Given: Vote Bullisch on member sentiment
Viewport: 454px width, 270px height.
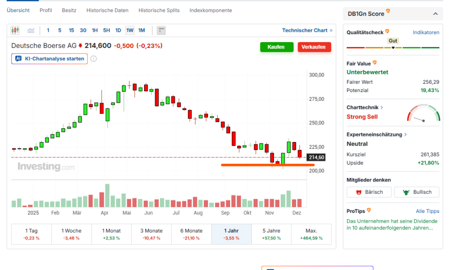Looking at the screenshot, I should click(x=416, y=192).
